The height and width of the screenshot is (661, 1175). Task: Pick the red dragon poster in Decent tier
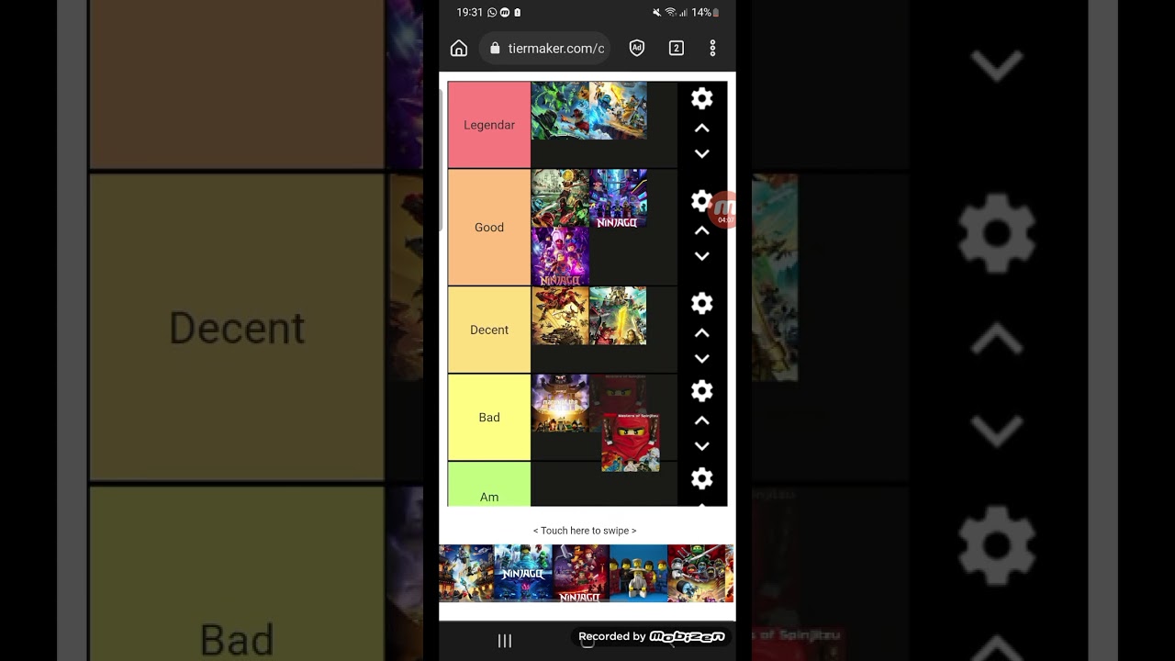pos(560,316)
